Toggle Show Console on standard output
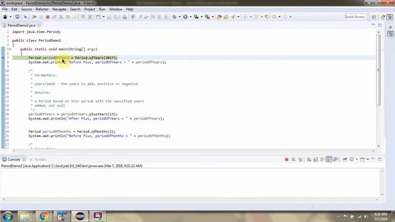Image resolution: width=395 pixels, height=222 pixels. pyautogui.click(x=329, y=159)
